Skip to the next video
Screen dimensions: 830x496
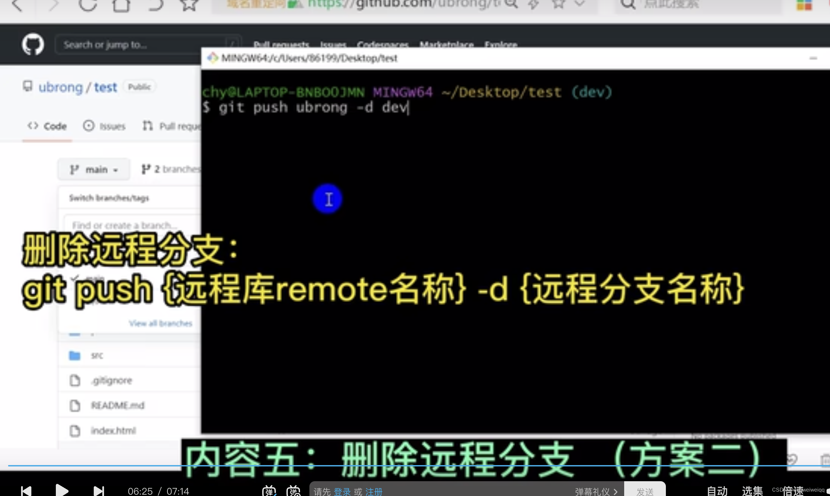(x=99, y=491)
